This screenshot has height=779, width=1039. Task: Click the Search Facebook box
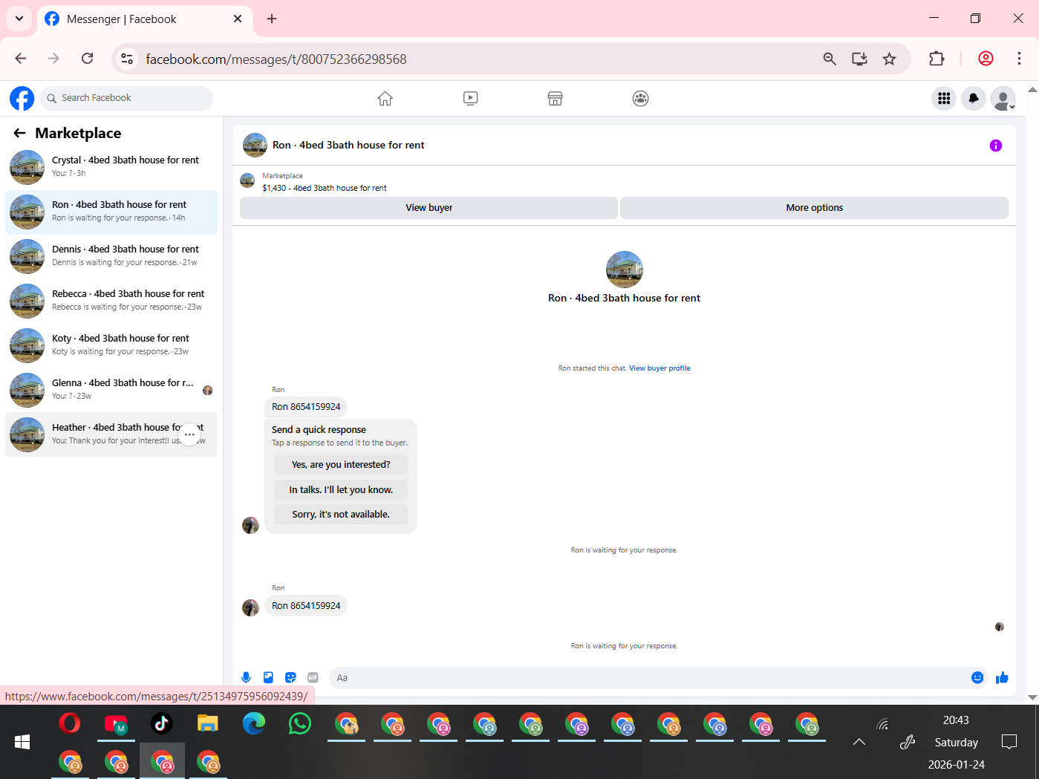(x=126, y=98)
